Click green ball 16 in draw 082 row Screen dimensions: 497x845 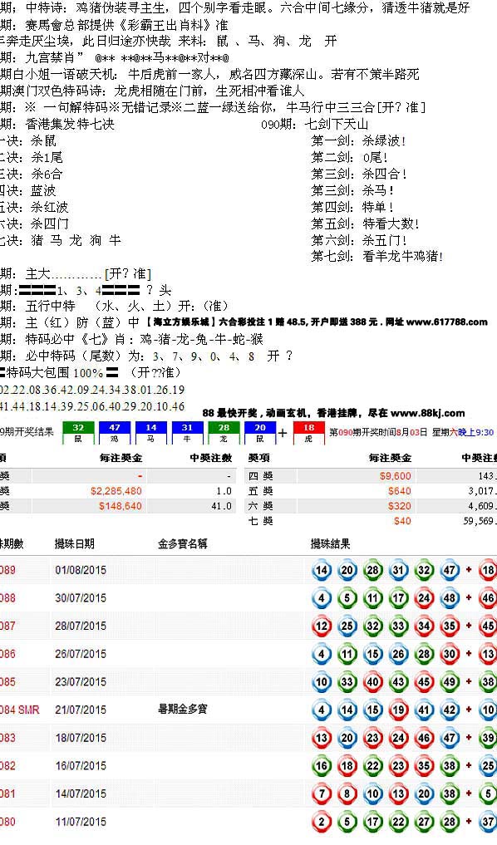pos(322,766)
